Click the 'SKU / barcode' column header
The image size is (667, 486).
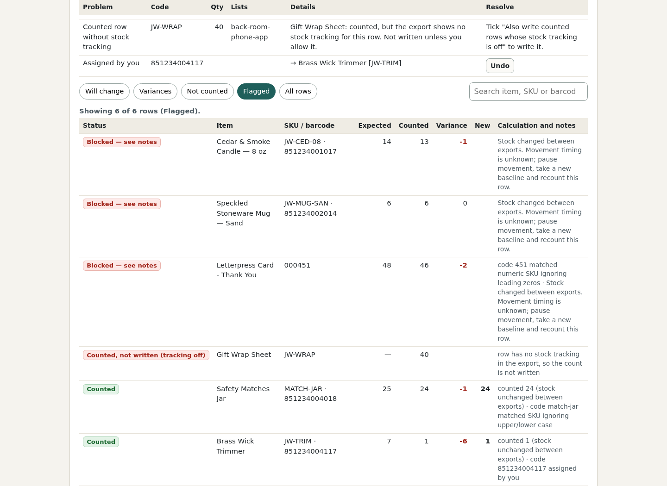pyautogui.click(x=309, y=126)
